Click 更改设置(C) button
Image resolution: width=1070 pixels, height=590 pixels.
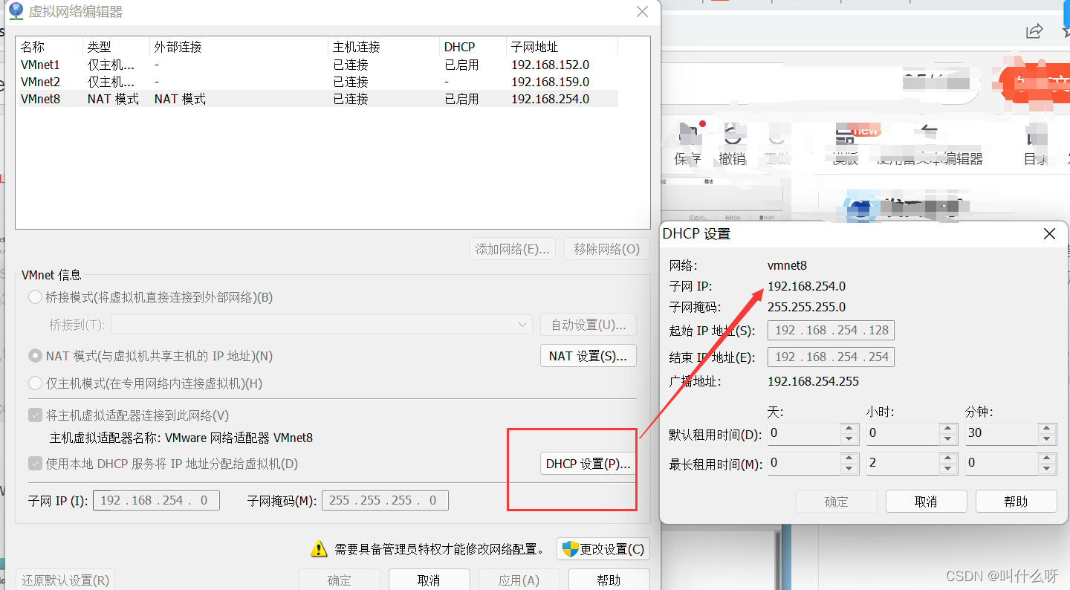(603, 549)
